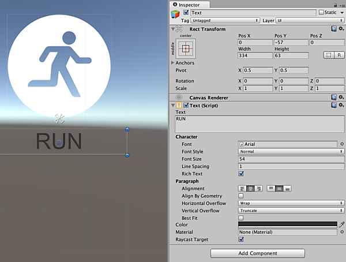Select right horizontal text alignment
The image size is (346, 262).
258,189
